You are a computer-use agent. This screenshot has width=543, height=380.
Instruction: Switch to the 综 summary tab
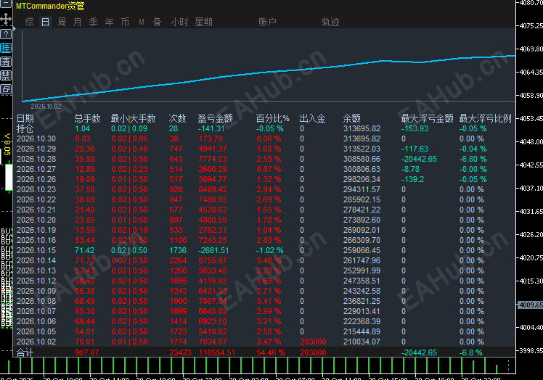click(x=30, y=22)
